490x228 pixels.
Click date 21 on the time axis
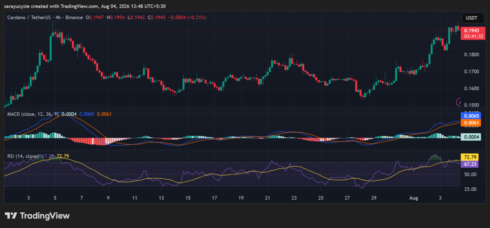(267, 198)
